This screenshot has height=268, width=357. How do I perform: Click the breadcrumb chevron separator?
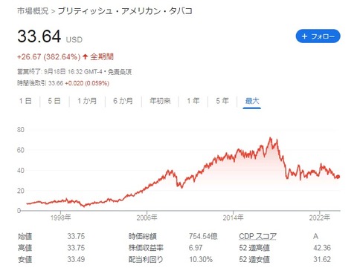point(53,12)
